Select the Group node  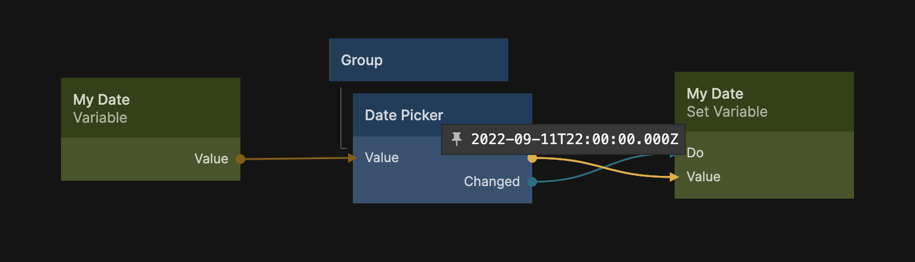pyautogui.click(x=418, y=60)
